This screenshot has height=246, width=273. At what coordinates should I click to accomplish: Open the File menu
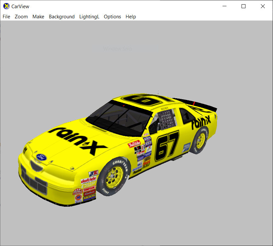tap(6, 17)
